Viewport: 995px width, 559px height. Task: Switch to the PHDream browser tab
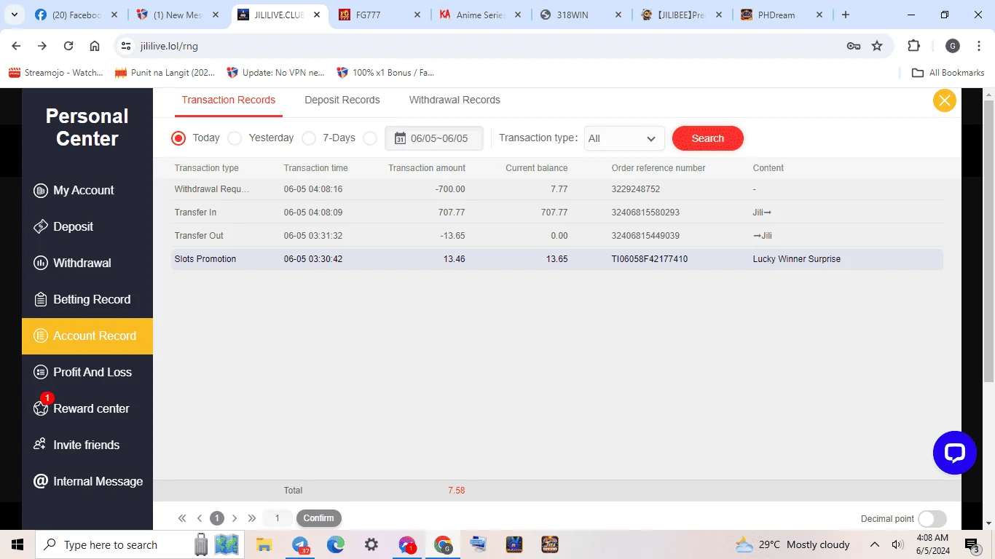(x=781, y=15)
